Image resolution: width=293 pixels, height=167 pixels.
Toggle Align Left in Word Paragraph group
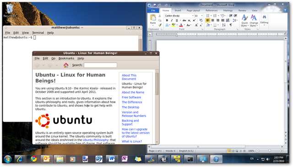click(208, 21)
